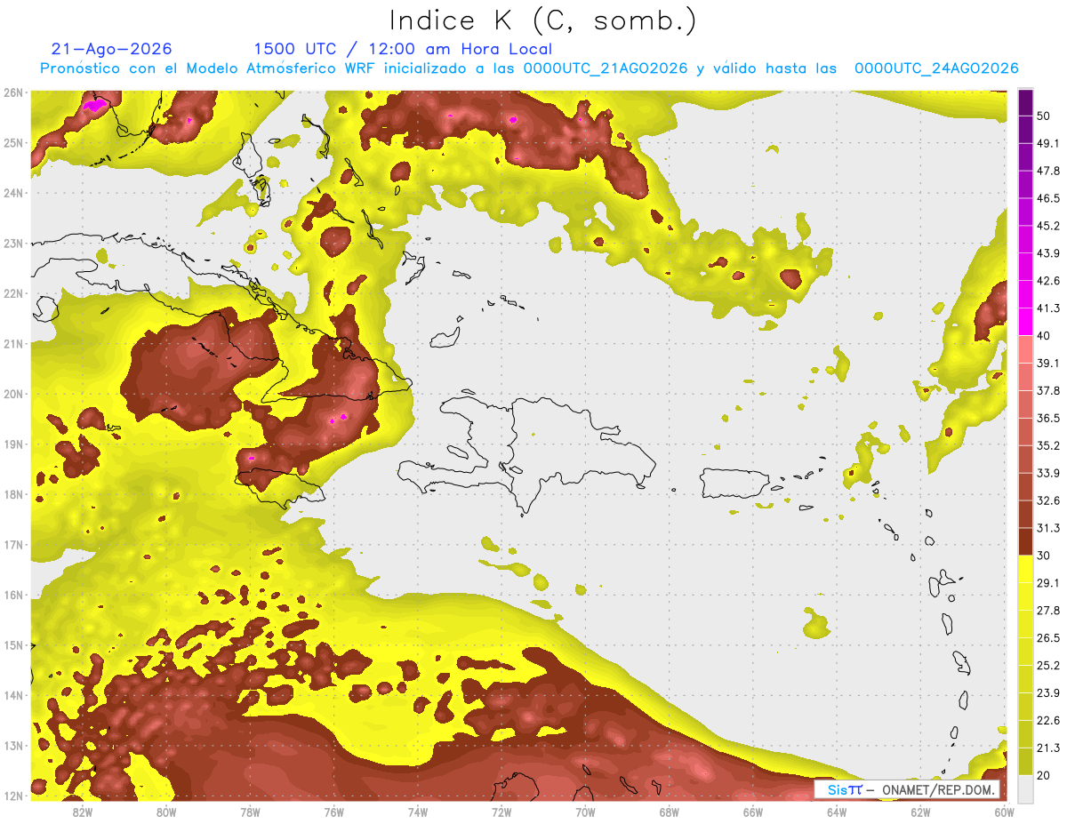1067x824 pixels.
Task: Click the '20N' latitude label
Action: 12,394
